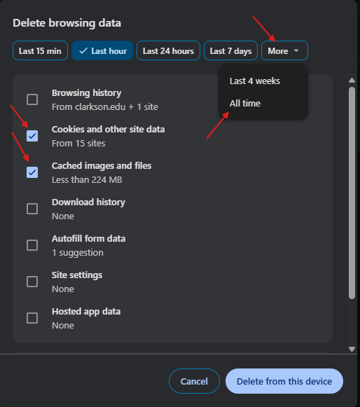Click the scrollbar up arrow
This screenshot has height=407, width=360.
(352, 80)
